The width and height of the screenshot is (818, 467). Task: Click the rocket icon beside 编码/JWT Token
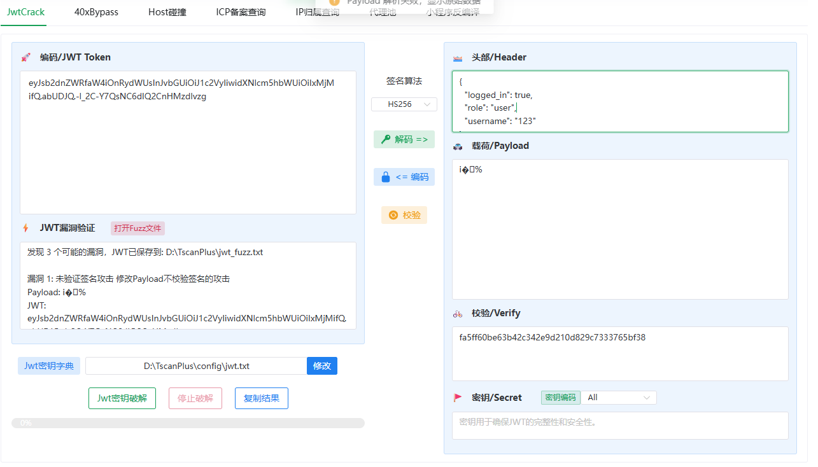coord(26,57)
